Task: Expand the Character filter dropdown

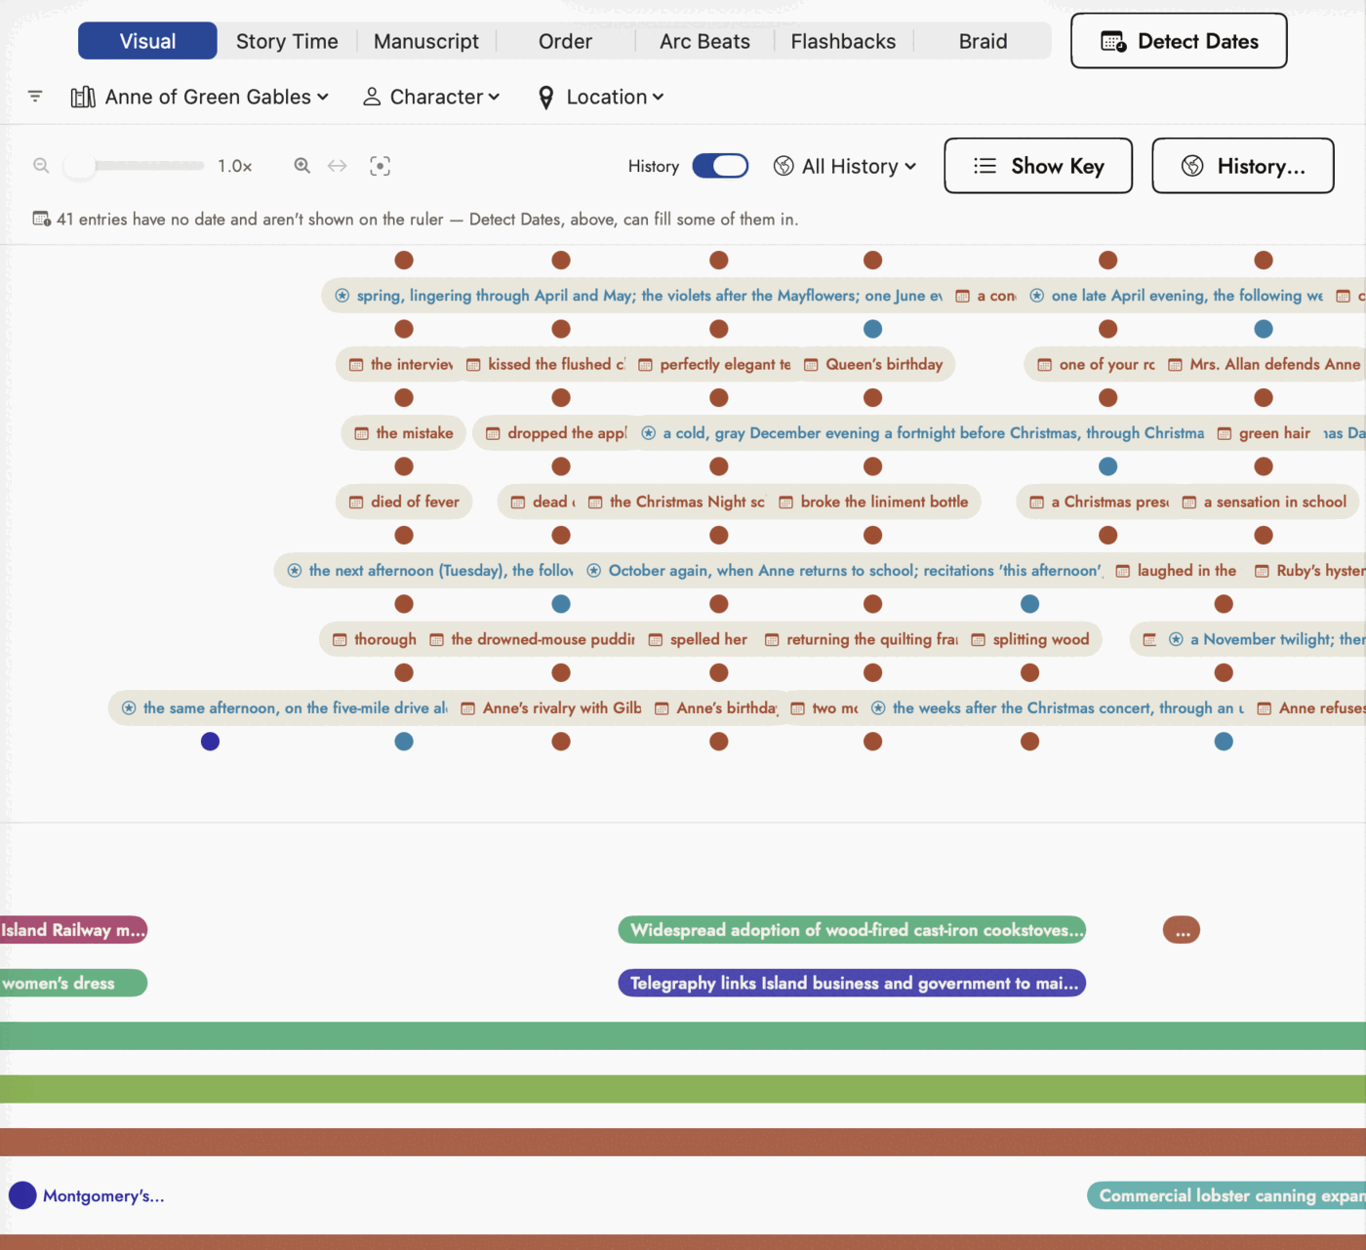Action: [x=431, y=97]
